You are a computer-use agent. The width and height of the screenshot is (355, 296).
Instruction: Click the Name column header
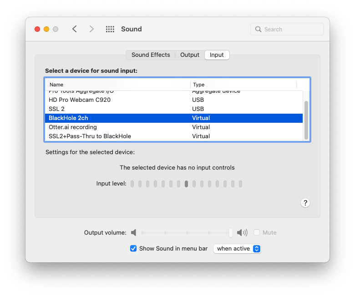(117, 85)
